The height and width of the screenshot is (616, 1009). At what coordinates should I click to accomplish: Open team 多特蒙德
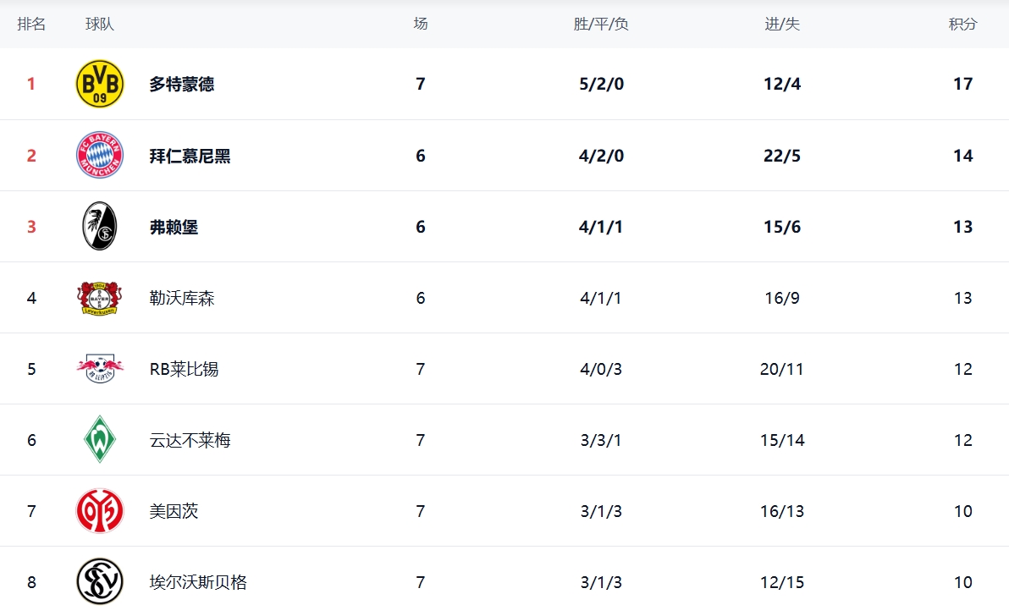[x=181, y=85]
